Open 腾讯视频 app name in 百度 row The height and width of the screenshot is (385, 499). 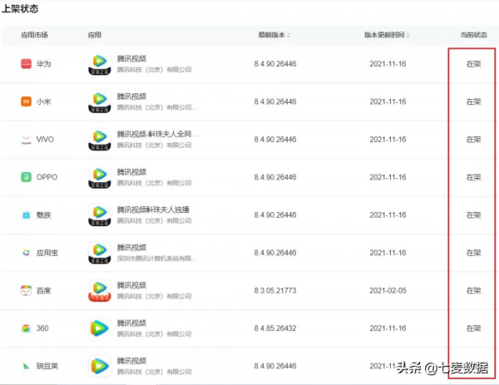click(x=131, y=285)
